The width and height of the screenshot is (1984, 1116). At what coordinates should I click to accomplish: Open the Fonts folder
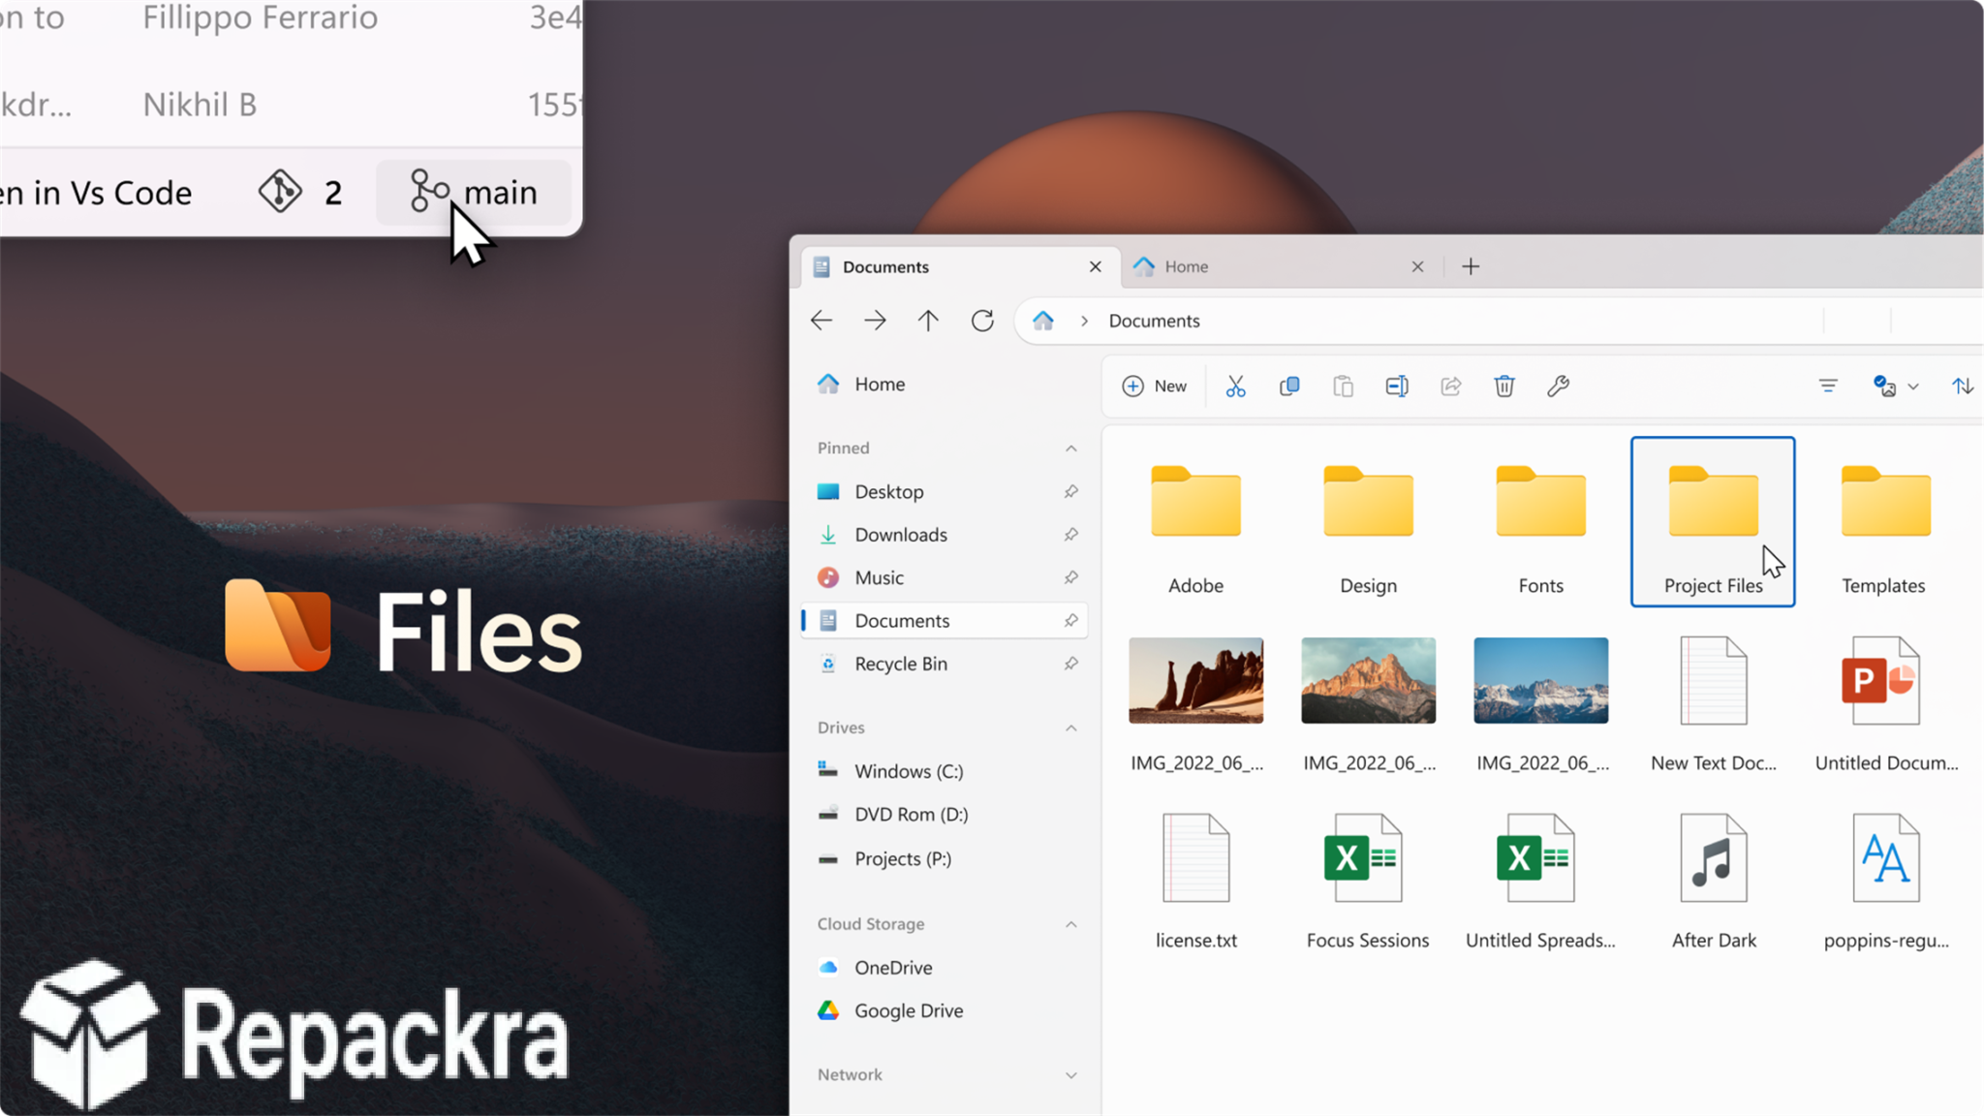(1540, 522)
